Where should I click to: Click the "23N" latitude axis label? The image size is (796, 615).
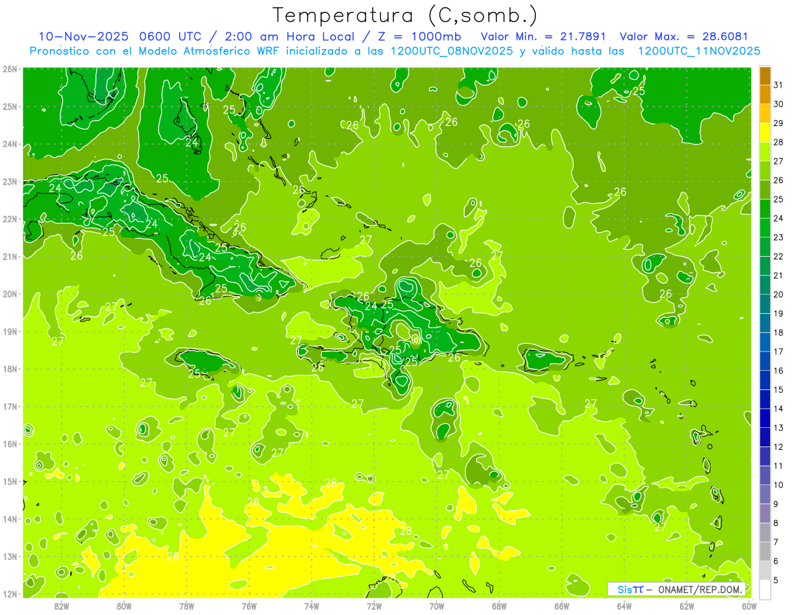click(x=11, y=181)
